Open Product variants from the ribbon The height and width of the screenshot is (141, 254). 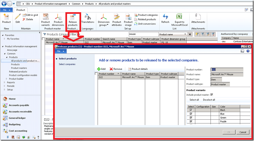pos(45,17)
